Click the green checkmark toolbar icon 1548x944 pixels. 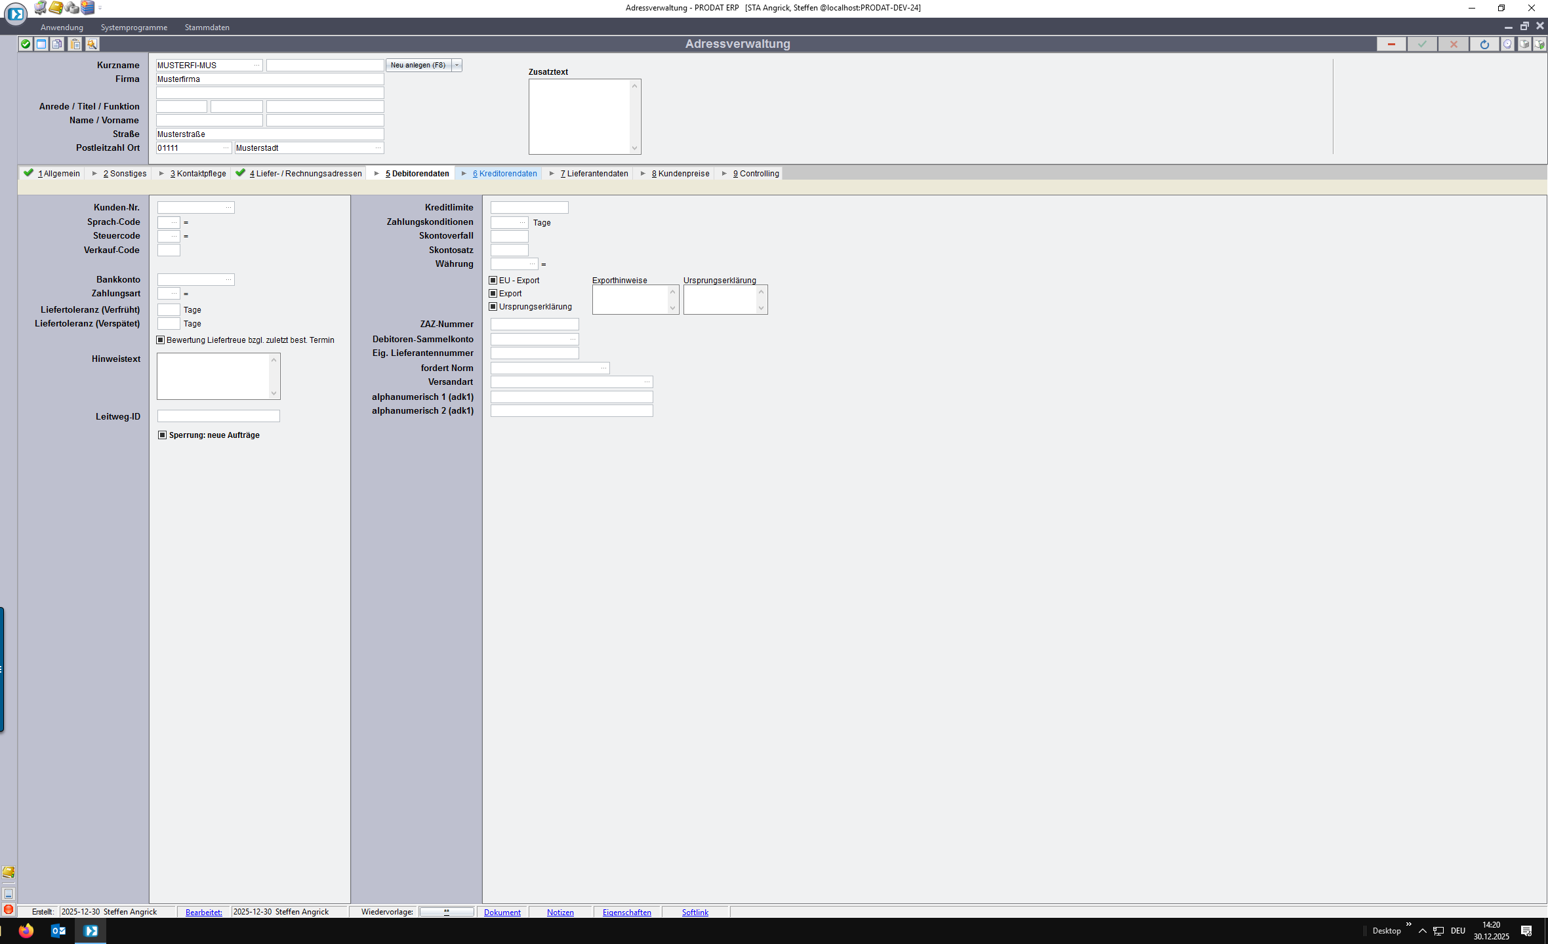(x=26, y=44)
